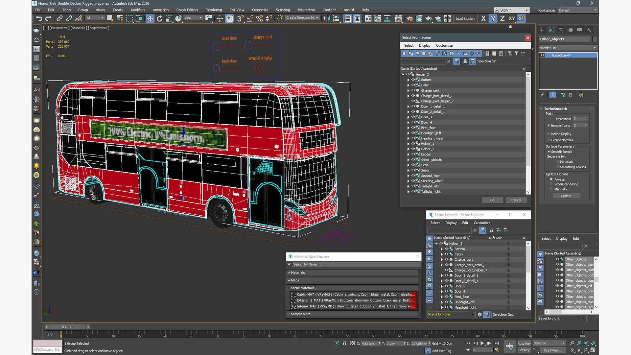Click the Search by Name field in Material/Map Browser

[x=356, y=264]
